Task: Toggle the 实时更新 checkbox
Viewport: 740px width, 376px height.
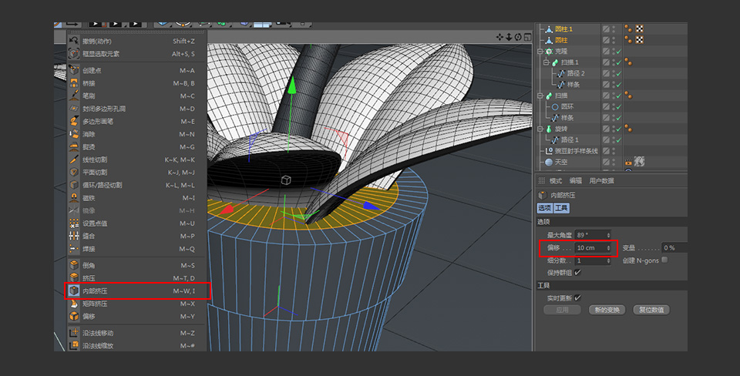Action: 577,297
